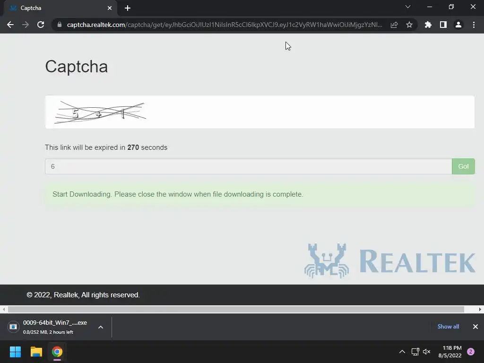Click the horizontal page scrollbar
This screenshot has height=363, width=484.
click(x=236, y=309)
